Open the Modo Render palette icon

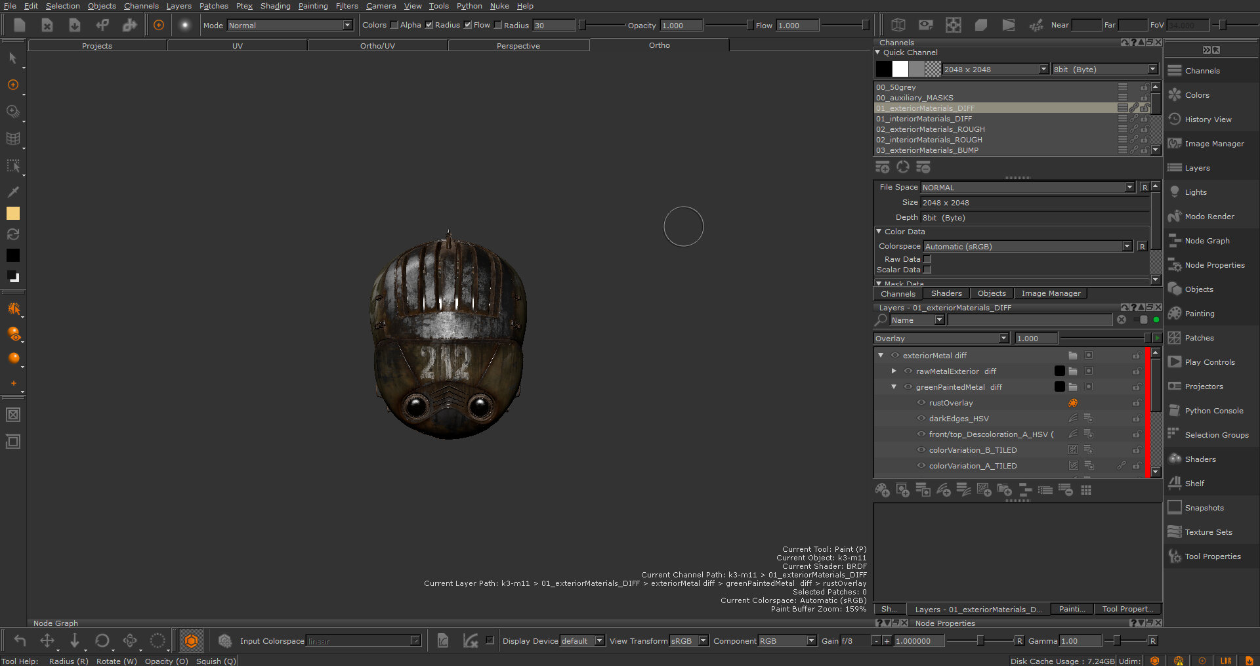pos(1175,217)
